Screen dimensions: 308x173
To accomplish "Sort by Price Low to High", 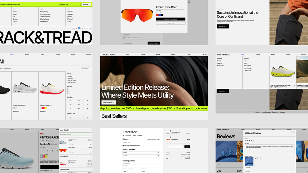I will coord(67,80).
